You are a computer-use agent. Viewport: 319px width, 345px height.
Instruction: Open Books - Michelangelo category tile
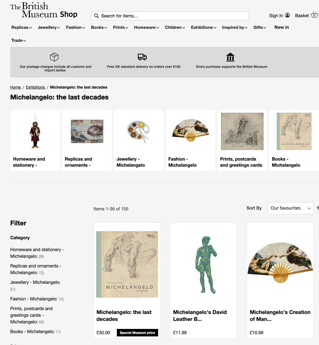pos(294,140)
